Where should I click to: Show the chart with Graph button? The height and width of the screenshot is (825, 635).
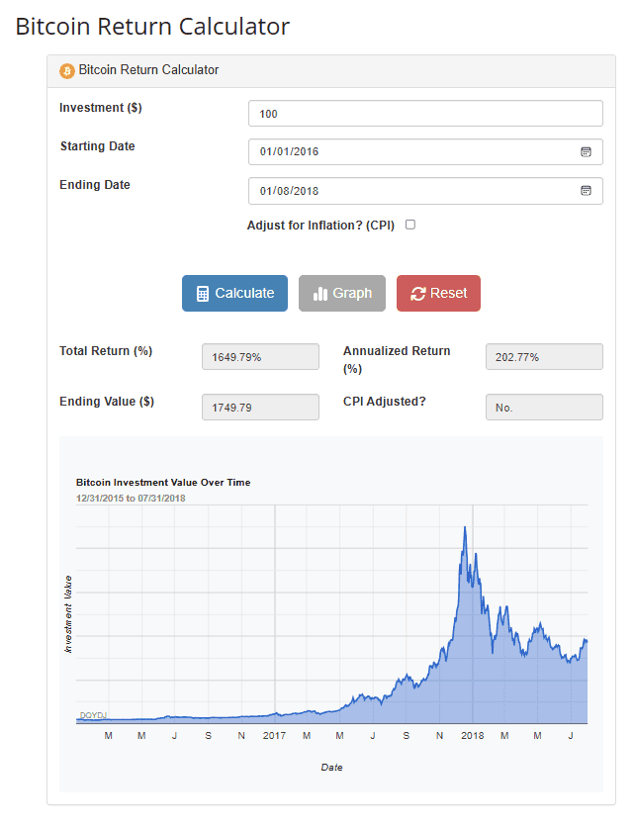pos(342,293)
